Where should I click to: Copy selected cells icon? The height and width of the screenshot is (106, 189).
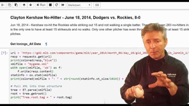tap(9, 5)
